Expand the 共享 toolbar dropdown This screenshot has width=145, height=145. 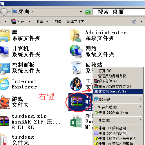[x=47, y=21]
